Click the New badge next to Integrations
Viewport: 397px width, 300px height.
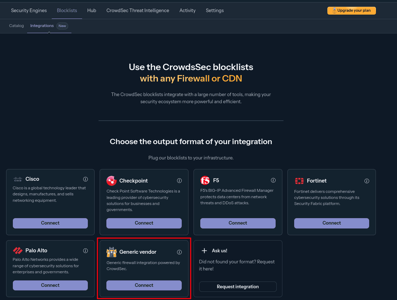coord(62,26)
